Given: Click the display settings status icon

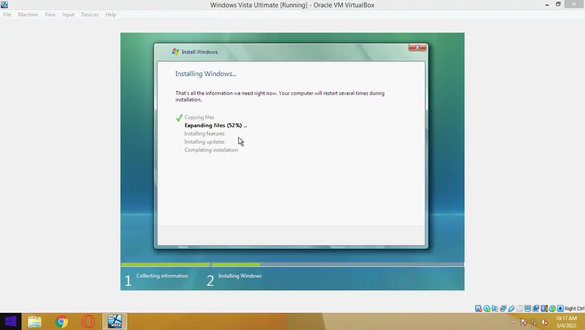Looking at the screenshot, I should [528, 309].
